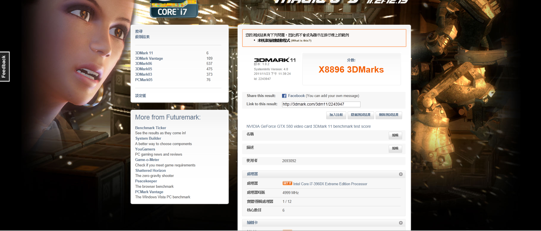The image size is (541, 231).
Task: Open Peacekeeper link
Action: coord(146,181)
